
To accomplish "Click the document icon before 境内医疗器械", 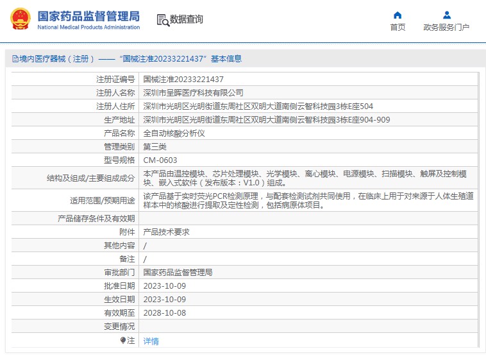I will (15, 59).
